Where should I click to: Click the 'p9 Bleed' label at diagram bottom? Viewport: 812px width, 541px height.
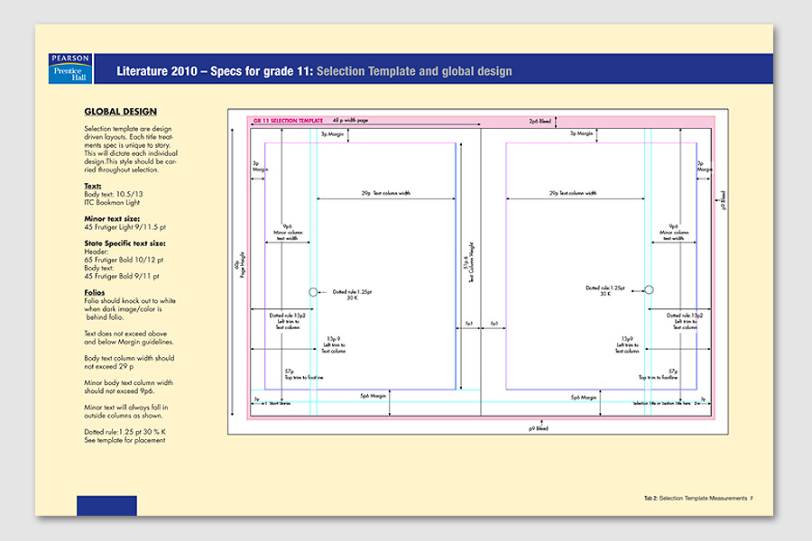tap(539, 428)
